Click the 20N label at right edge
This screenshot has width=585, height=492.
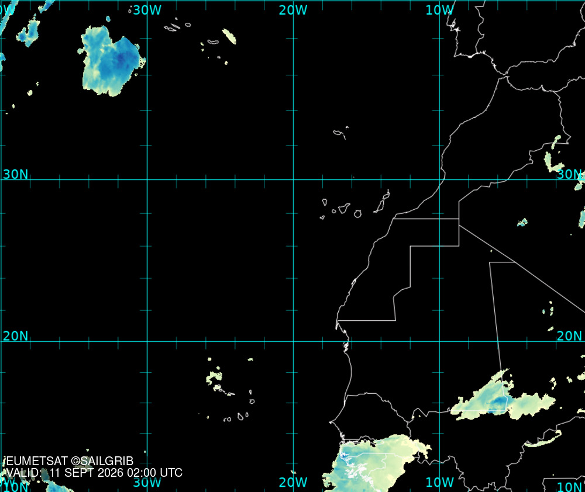point(569,336)
